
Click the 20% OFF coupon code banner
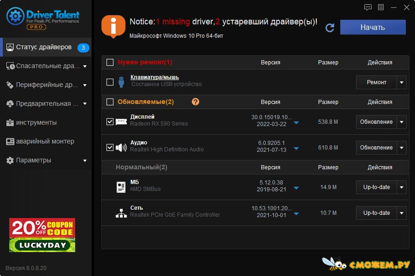point(42,235)
